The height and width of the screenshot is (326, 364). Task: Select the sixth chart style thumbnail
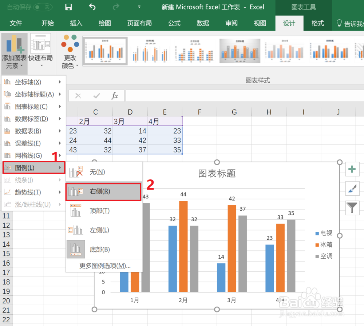point(329,51)
